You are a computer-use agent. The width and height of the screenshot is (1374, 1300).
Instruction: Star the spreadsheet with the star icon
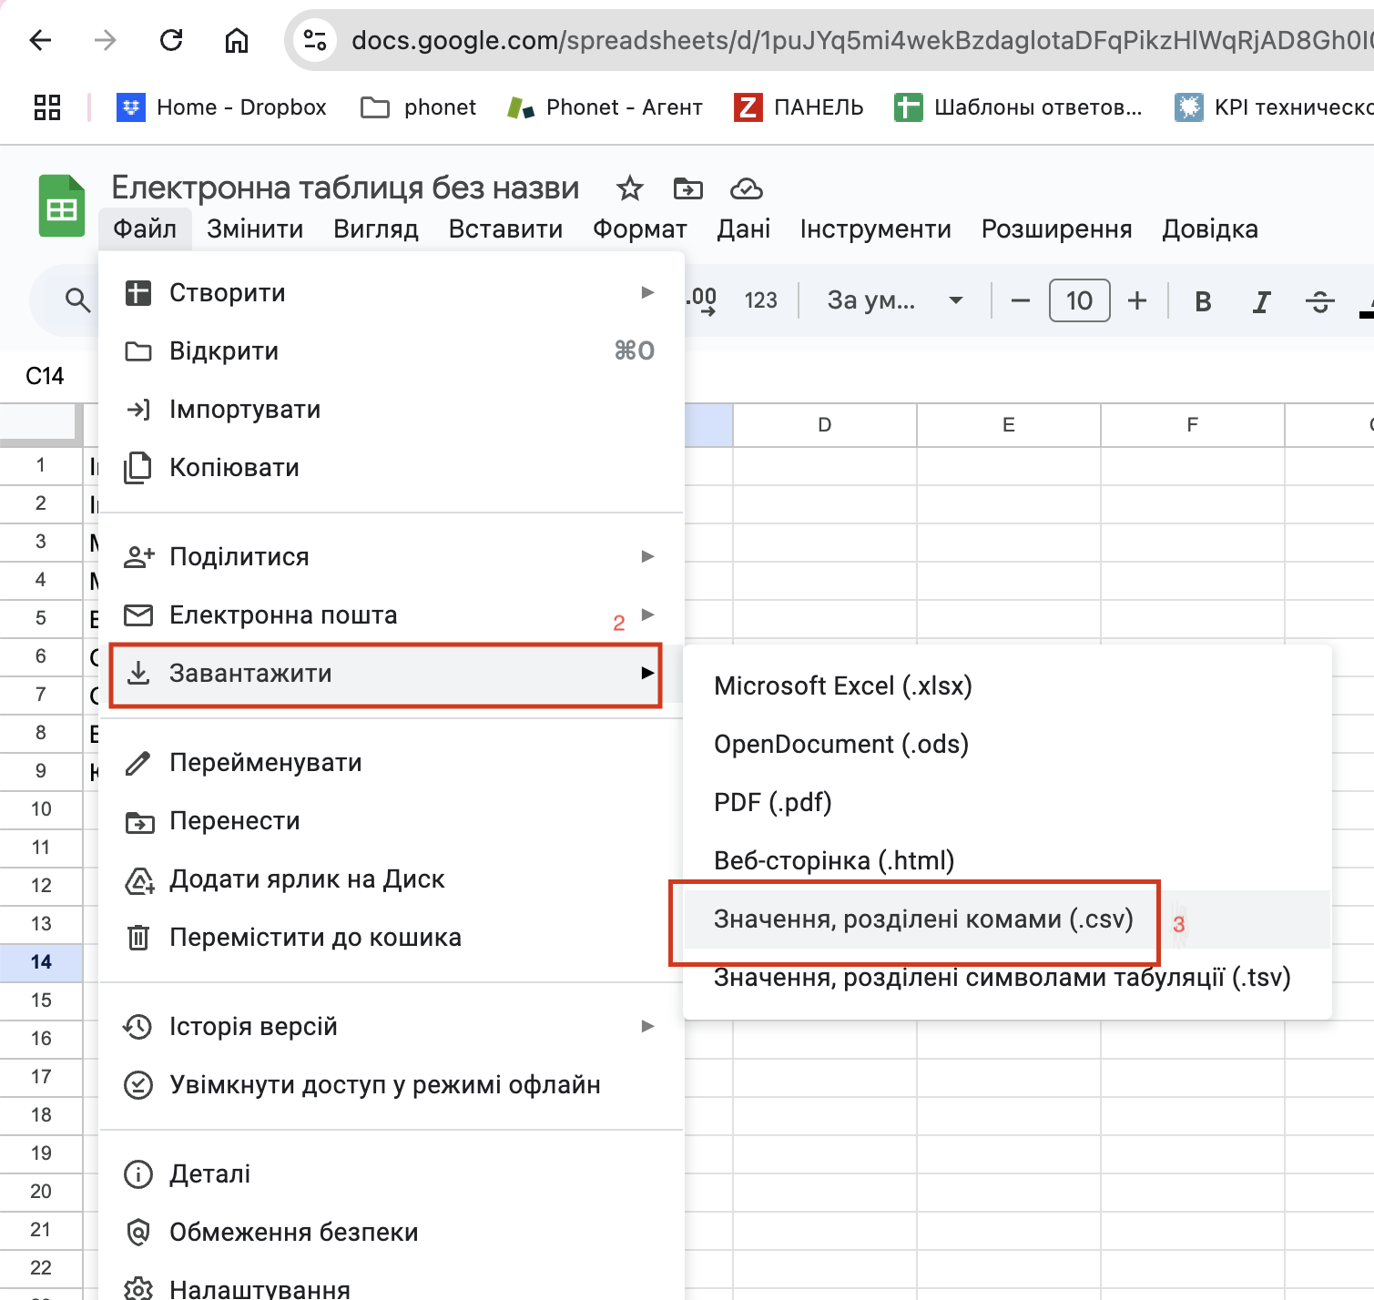pyautogui.click(x=630, y=188)
